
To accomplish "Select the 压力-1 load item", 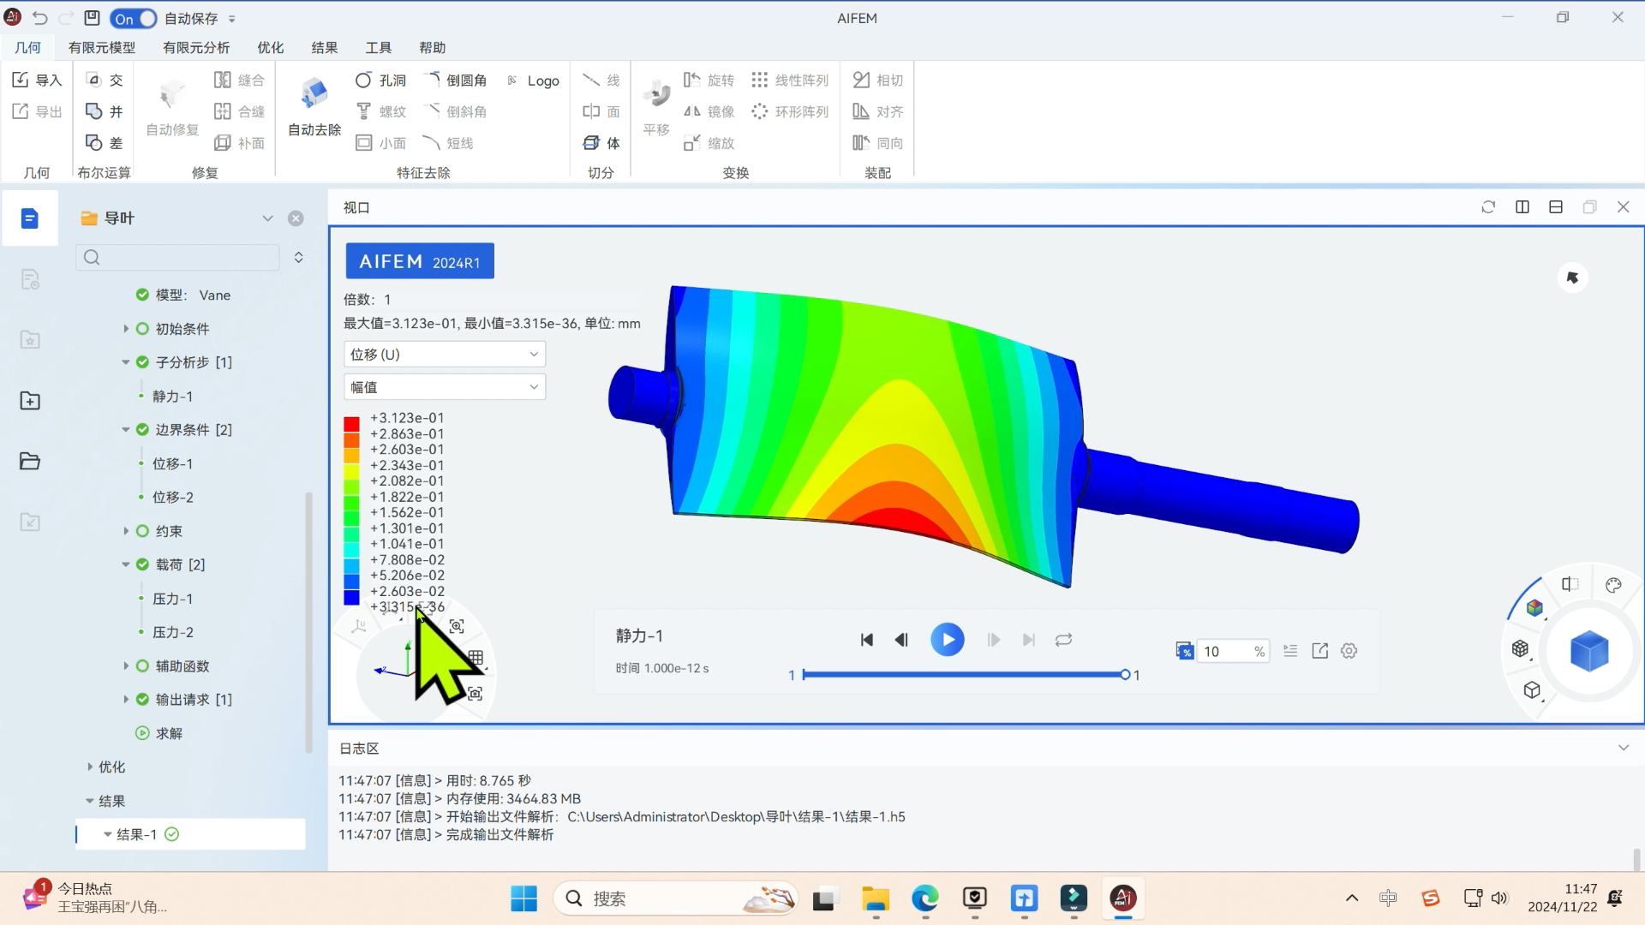I will pyautogui.click(x=172, y=599).
